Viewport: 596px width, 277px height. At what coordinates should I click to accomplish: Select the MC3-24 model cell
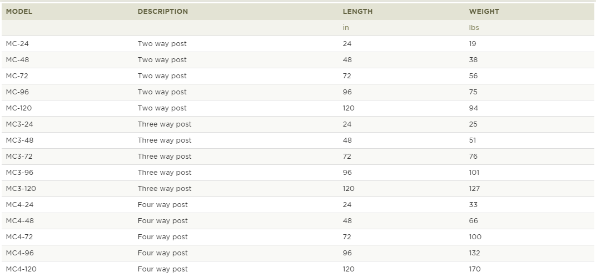pos(20,124)
